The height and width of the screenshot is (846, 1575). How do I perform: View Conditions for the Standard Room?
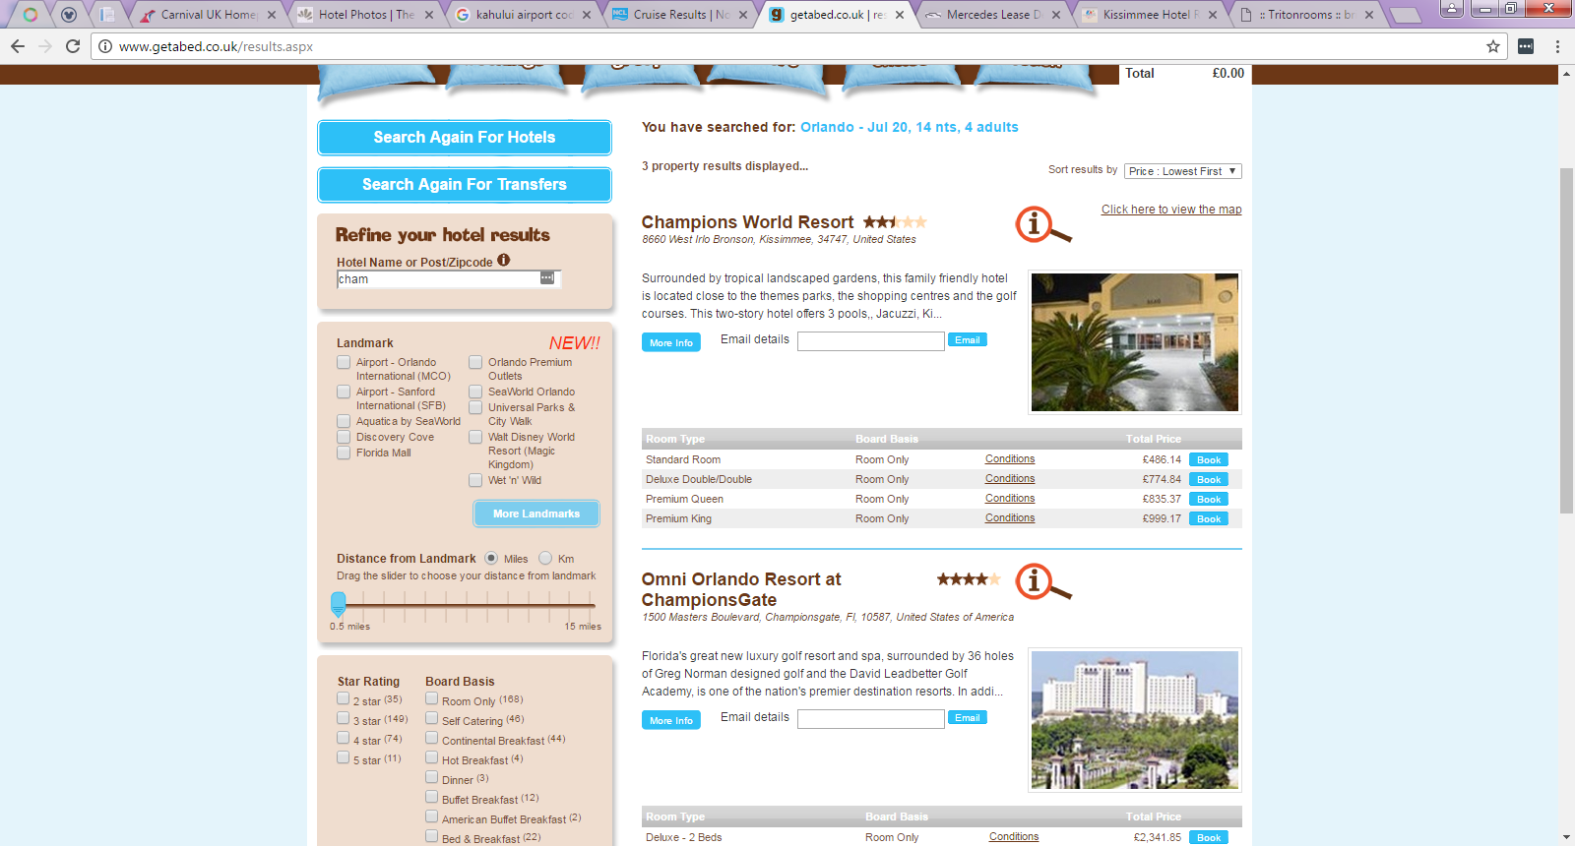(1010, 459)
